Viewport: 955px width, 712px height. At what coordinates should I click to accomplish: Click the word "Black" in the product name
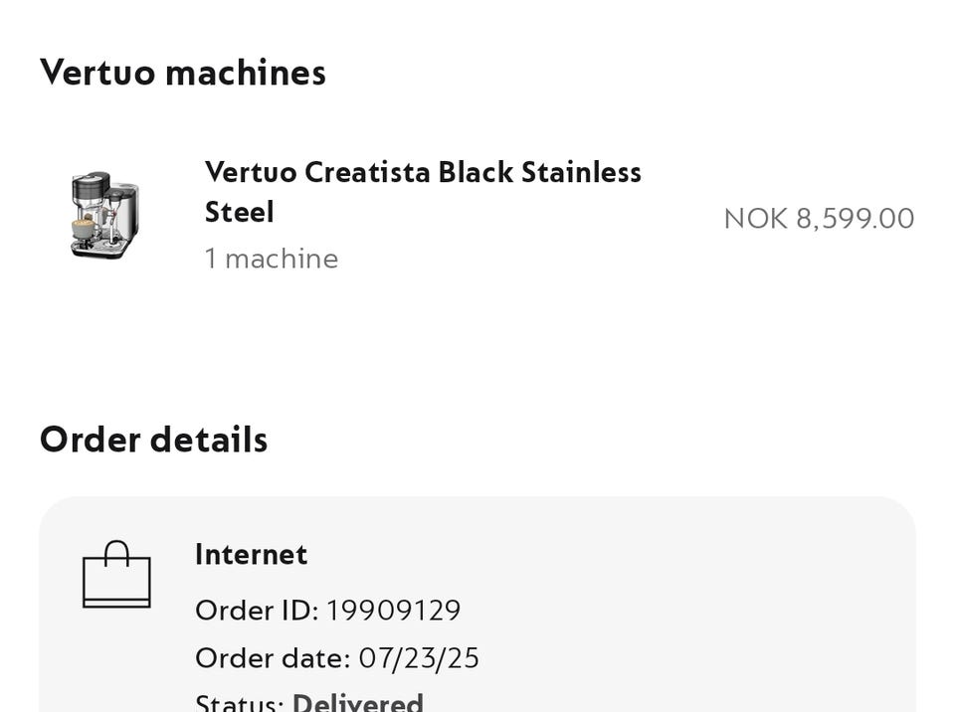pyautogui.click(x=475, y=172)
